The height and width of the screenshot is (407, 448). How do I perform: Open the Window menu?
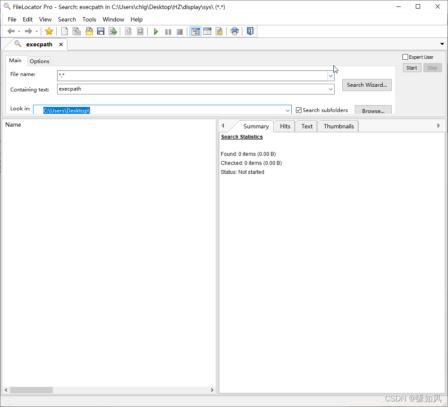[113, 19]
